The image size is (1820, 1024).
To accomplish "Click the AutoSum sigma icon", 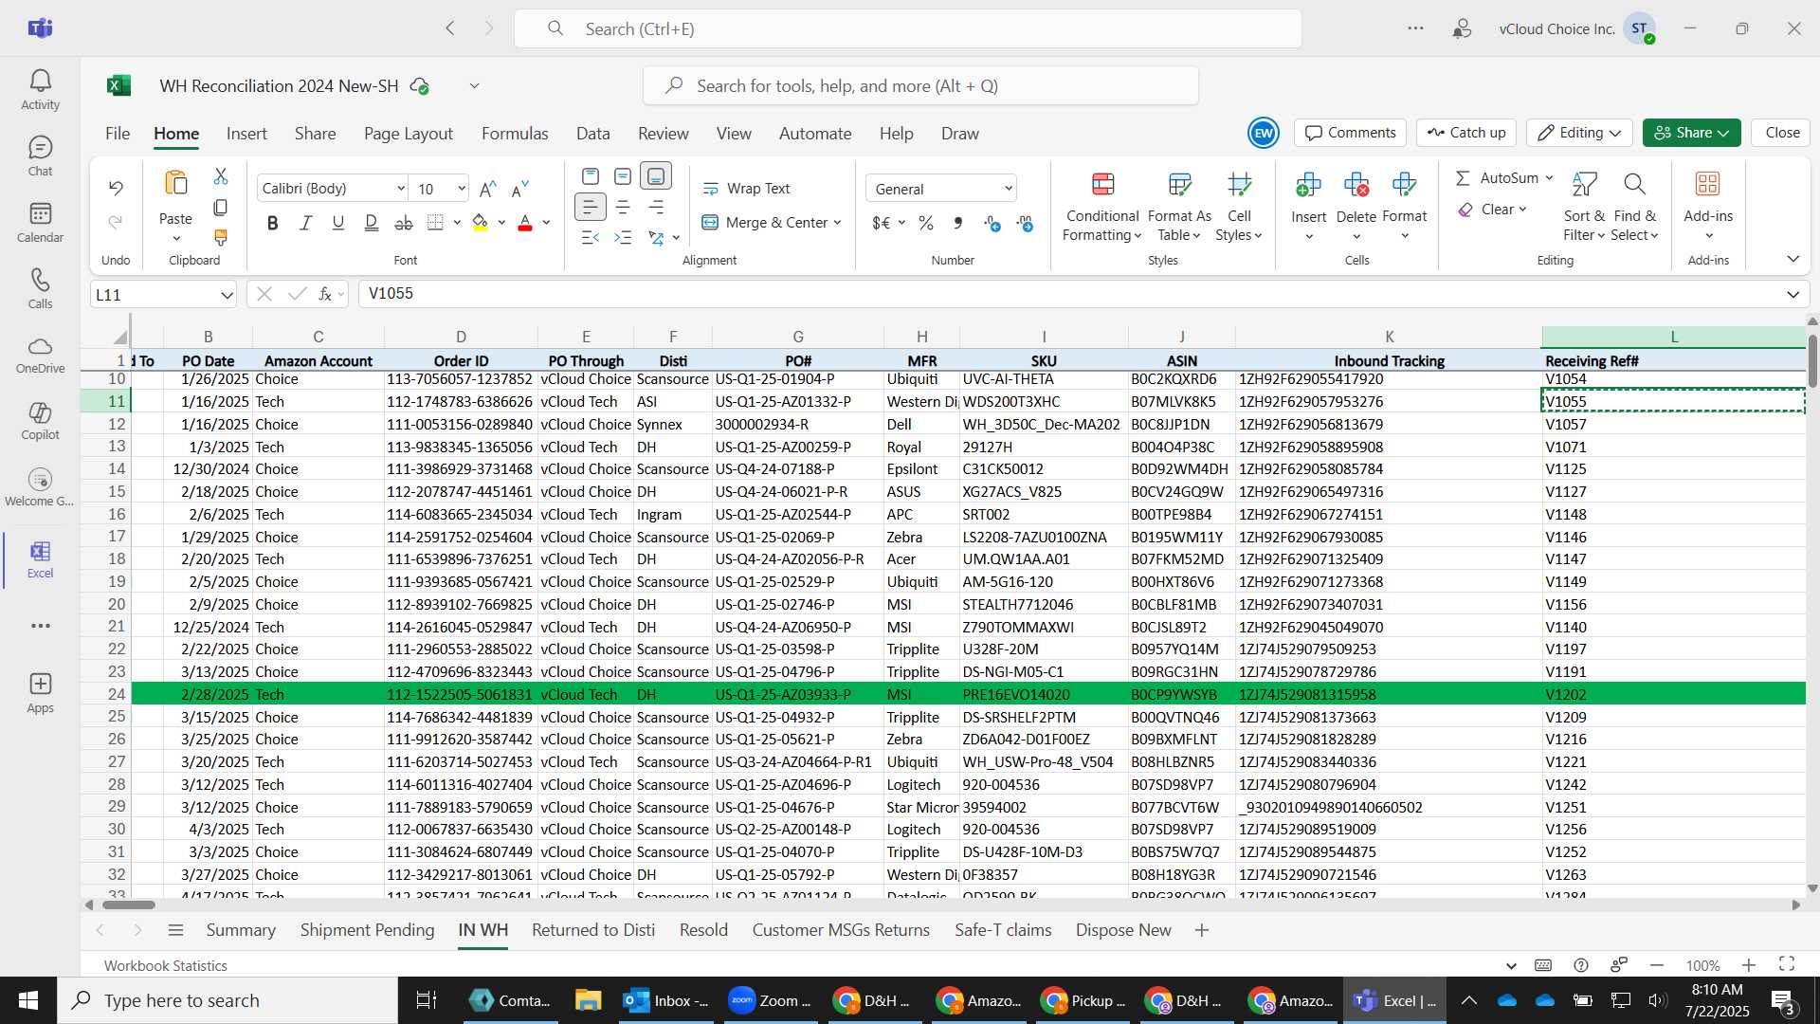I will 1463,177.
